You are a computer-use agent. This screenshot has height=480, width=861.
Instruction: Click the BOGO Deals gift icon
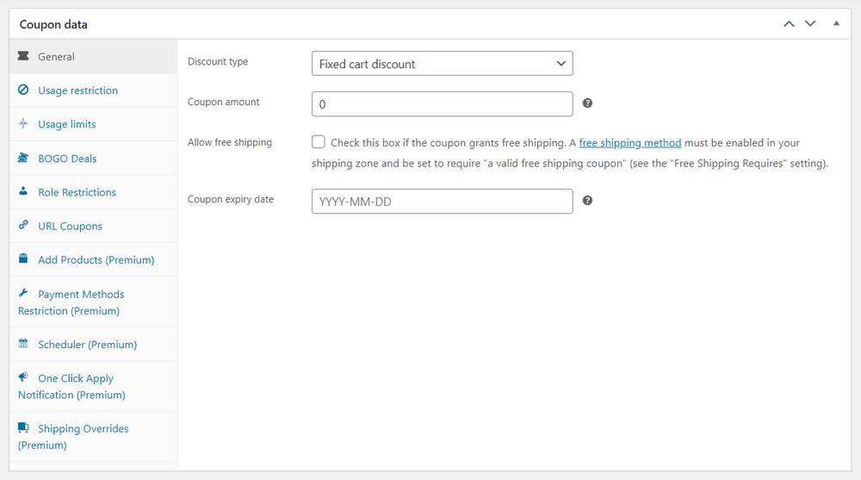tap(23, 158)
